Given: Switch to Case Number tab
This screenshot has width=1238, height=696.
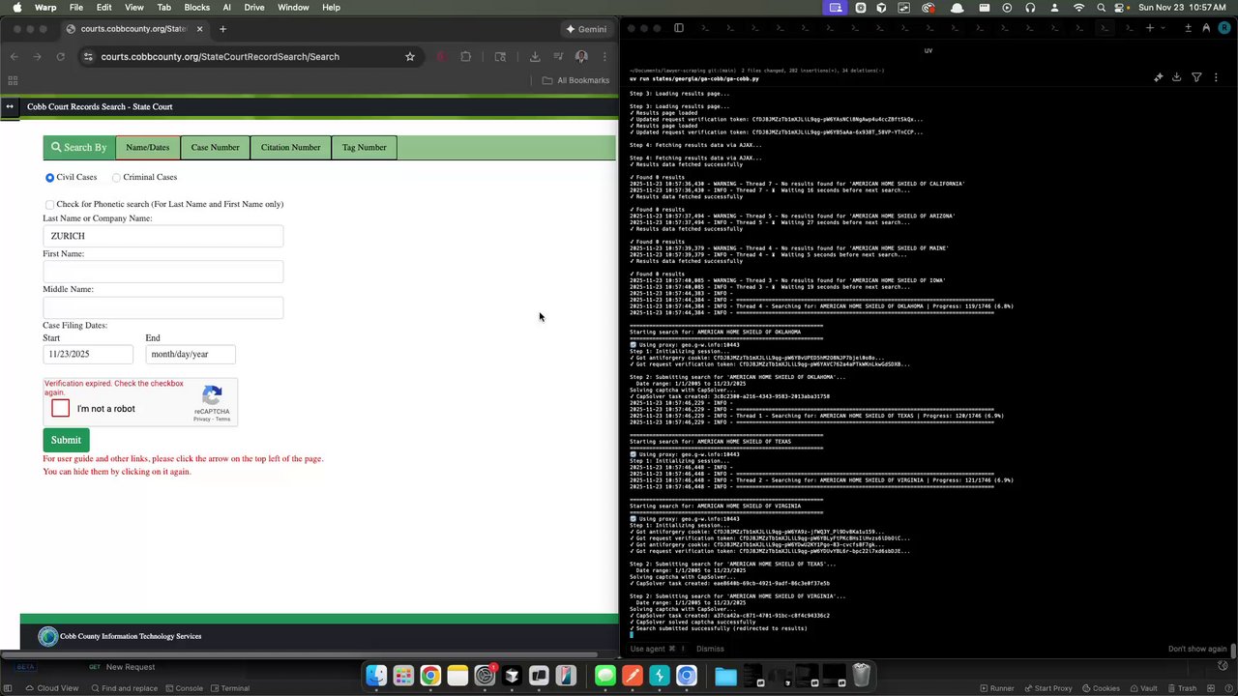Looking at the screenshot, I should pyautogui.click(x=215, y=148).
